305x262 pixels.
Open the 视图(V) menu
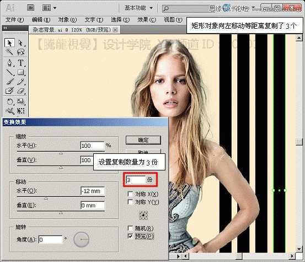(x=173, y=20)
